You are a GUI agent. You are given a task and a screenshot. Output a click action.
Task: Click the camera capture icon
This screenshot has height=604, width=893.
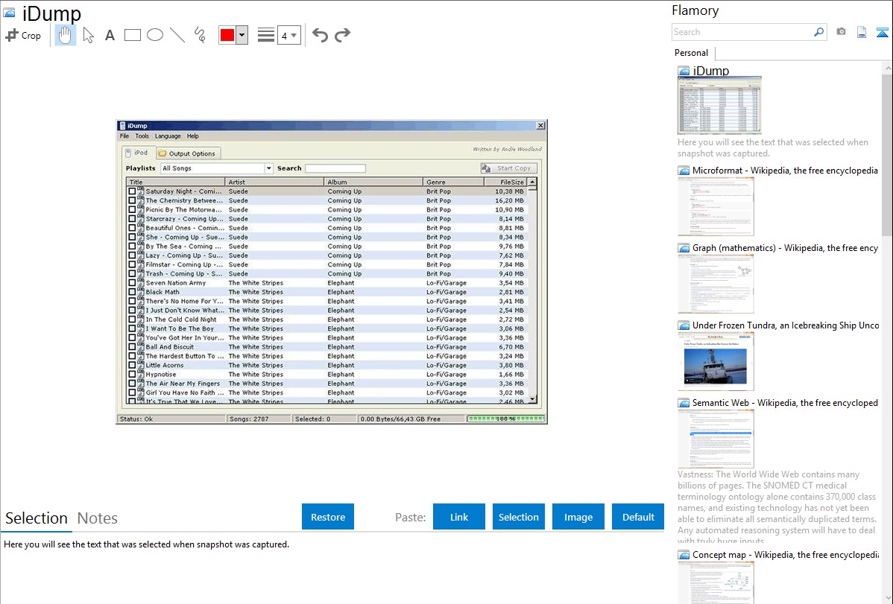click(x=841, y=32)
